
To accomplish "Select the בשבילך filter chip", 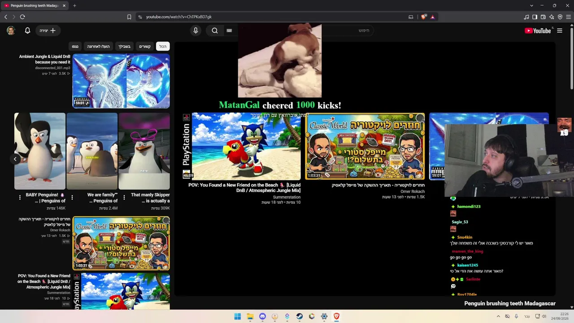I will point(124,46).
